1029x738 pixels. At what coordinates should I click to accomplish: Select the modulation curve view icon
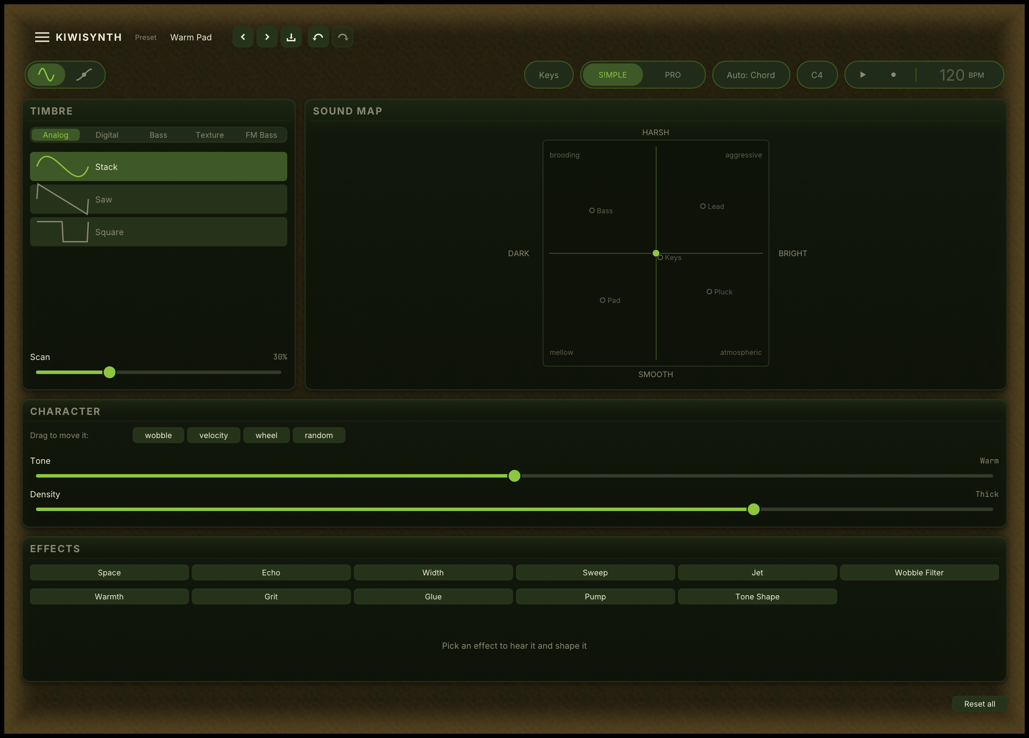84,75
